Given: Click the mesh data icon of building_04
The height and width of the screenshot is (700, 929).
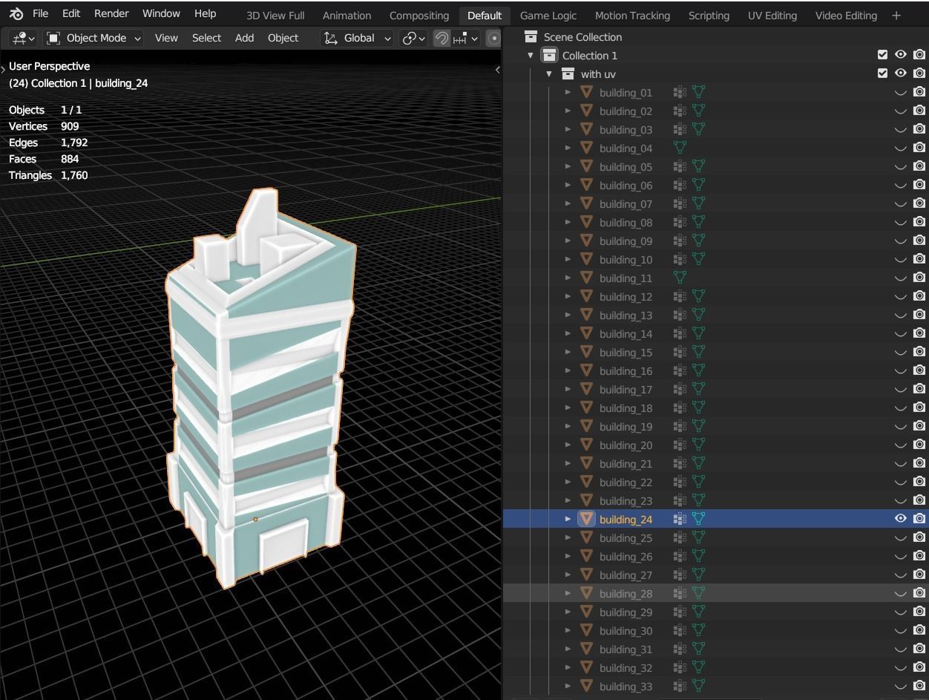Looking at the screenshot, I should click(679, 148).
